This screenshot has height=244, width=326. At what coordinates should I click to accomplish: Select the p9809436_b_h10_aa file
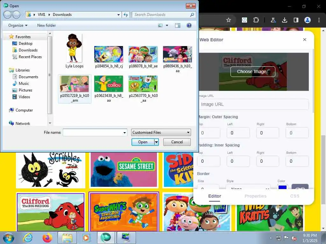(x=178, y=59)
